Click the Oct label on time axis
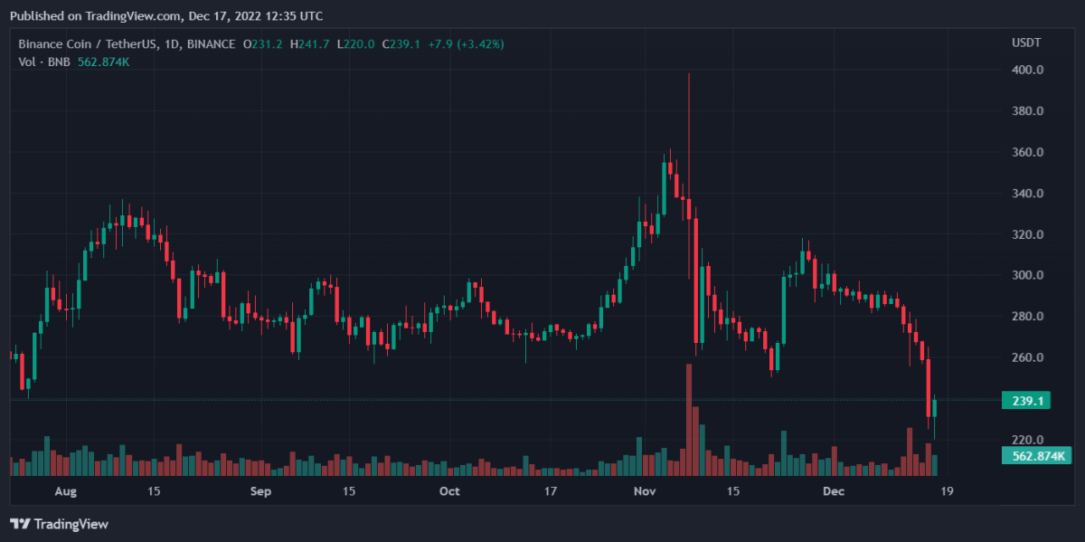 pyautogui.click(x=449, y=491)
